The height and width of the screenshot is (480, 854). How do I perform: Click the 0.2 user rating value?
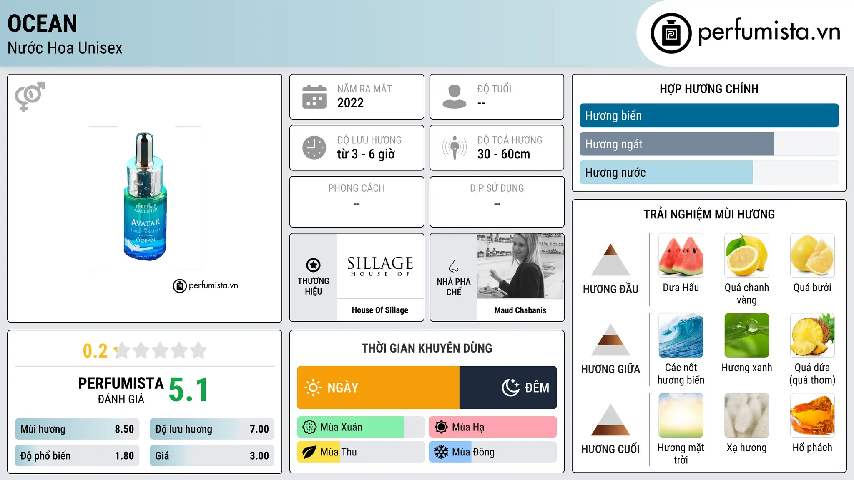point(95,351)
